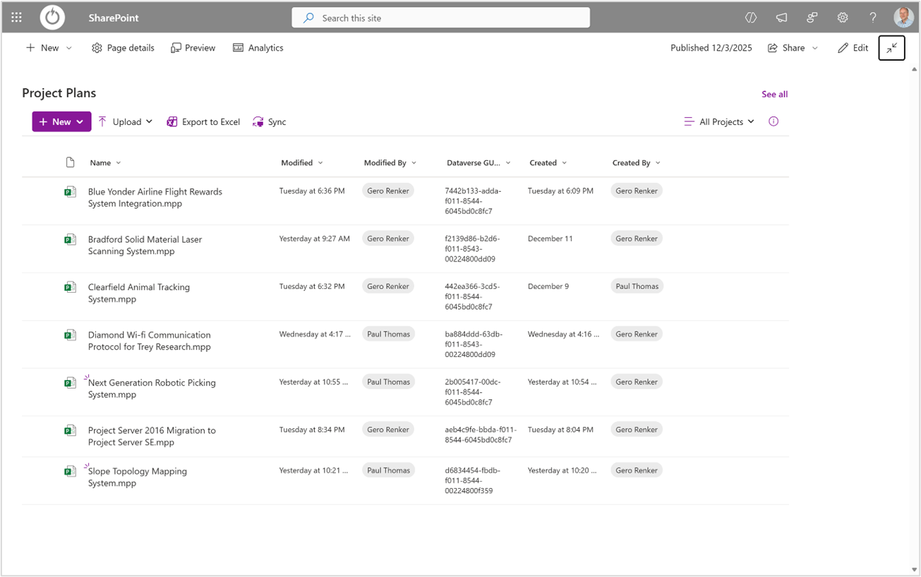Open the Upload tool
The image size is (921, 577).
pos(125,121)
